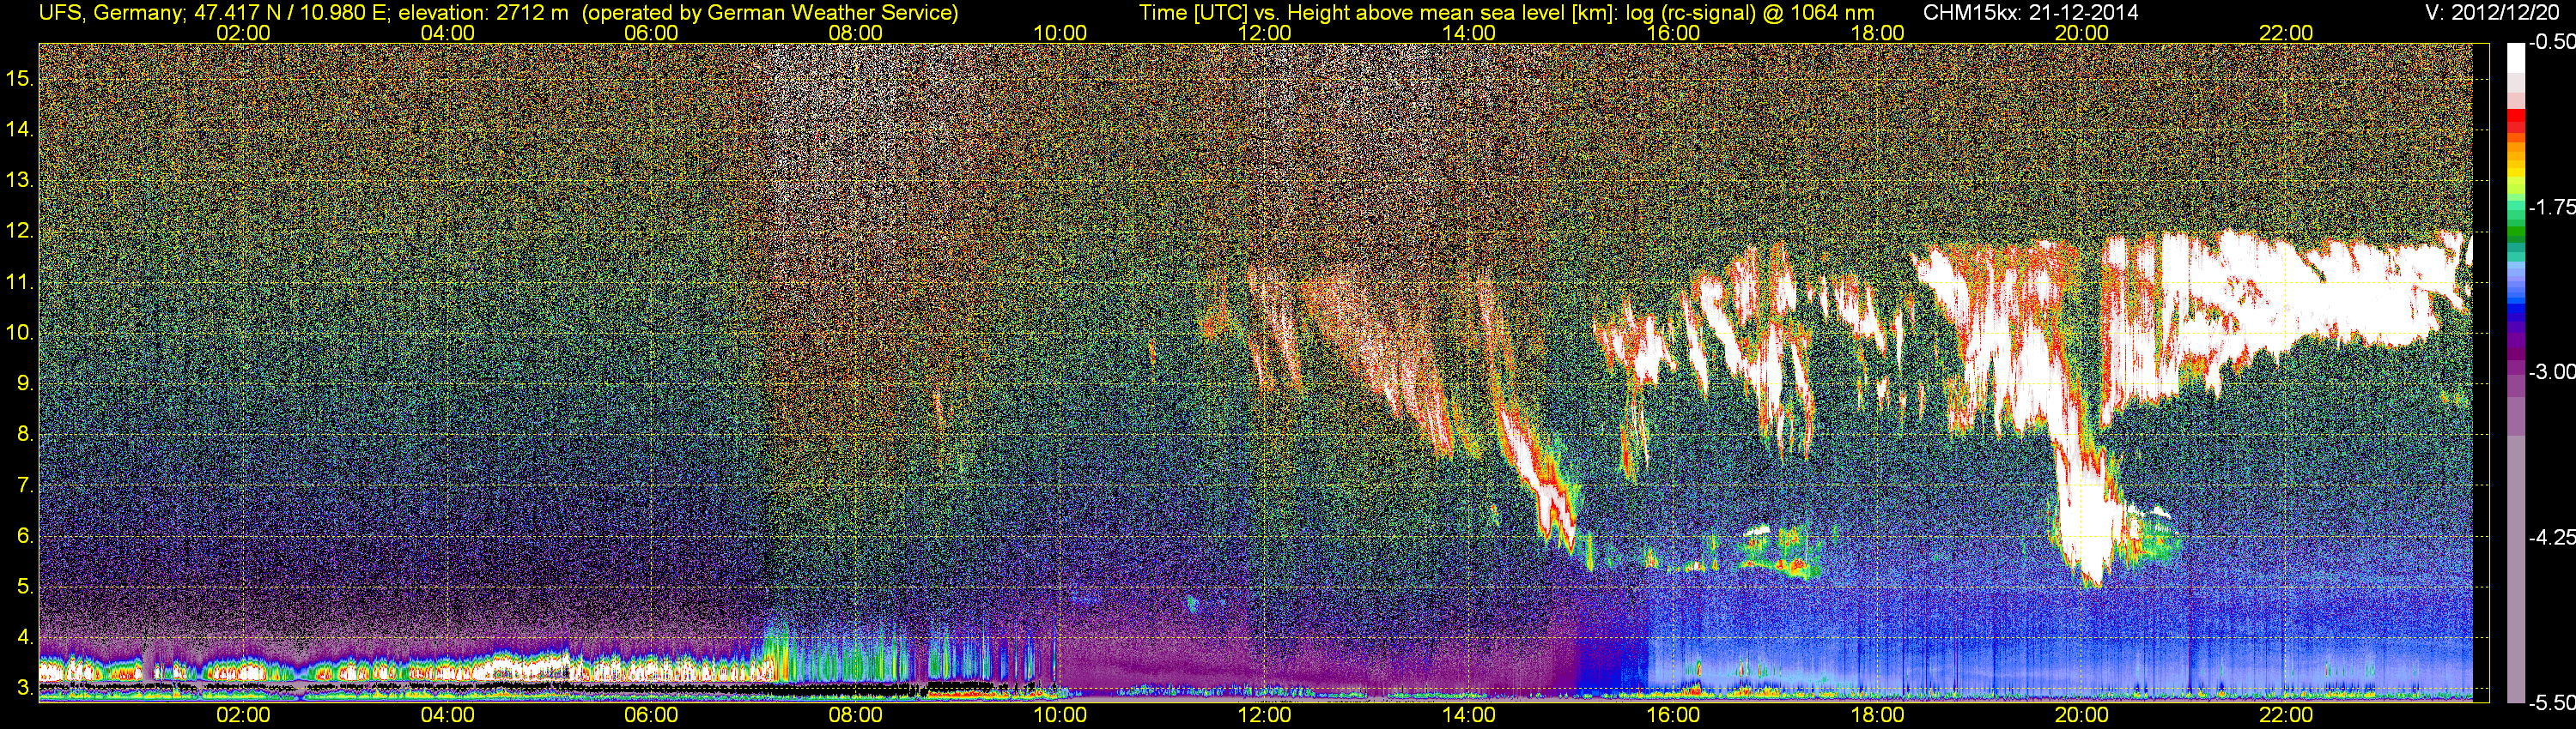Click the 12. km height axis label
Screen dimensions: 2576x729
pos(20,232)
